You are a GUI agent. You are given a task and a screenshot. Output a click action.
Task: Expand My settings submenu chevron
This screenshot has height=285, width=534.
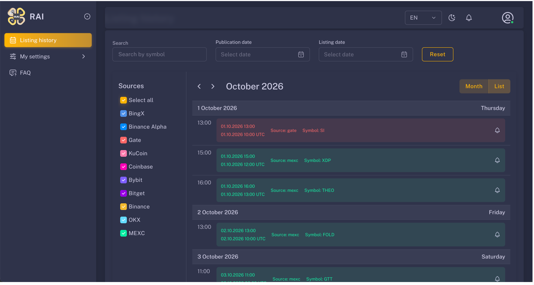(x=84, y=57)
